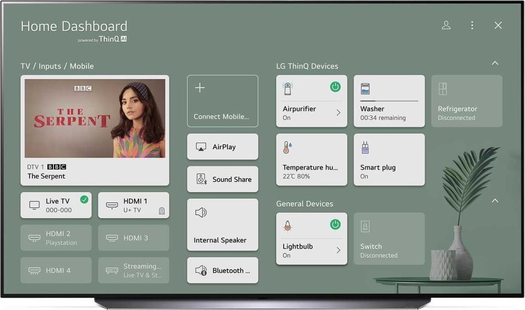Image resolution: width=525 pixels, height=310 pixels.
Task: Select the Connect Mobile tile
Action: 223,101
